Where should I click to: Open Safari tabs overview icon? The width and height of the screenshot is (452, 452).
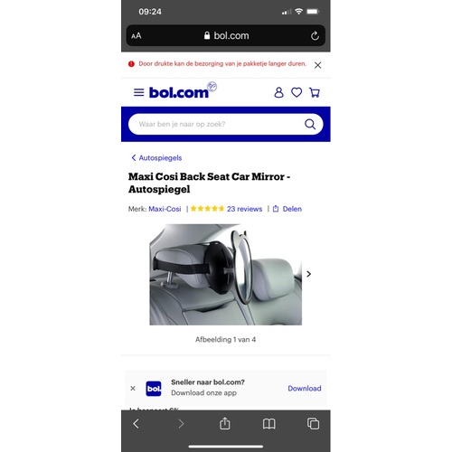313,424
